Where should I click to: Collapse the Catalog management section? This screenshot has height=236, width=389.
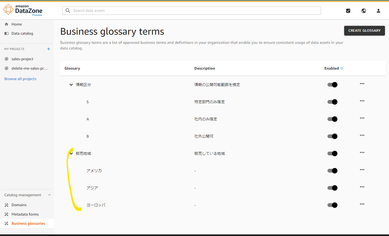pos(49,195)
